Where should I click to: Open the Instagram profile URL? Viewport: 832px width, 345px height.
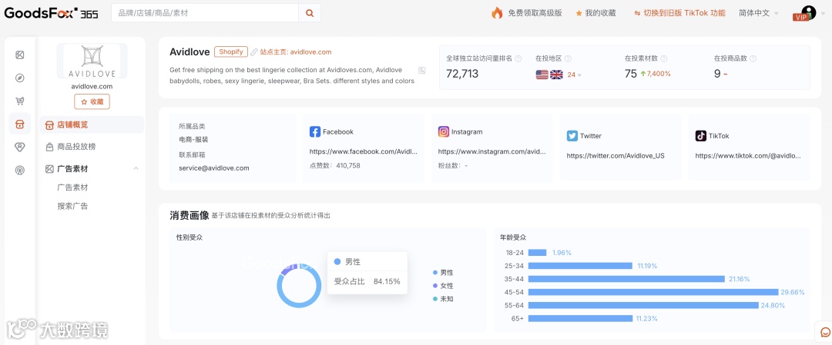pyautogui.click(x=491, y=151)
